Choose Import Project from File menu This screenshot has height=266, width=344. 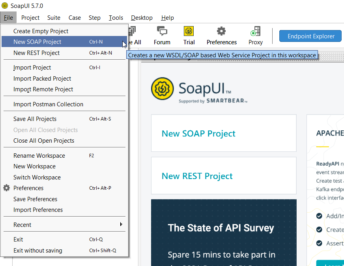64,68
